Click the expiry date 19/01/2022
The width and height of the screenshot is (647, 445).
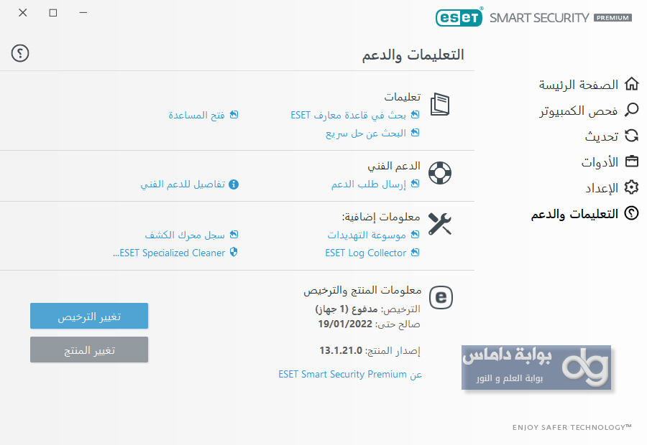click(x=345, y=324)
